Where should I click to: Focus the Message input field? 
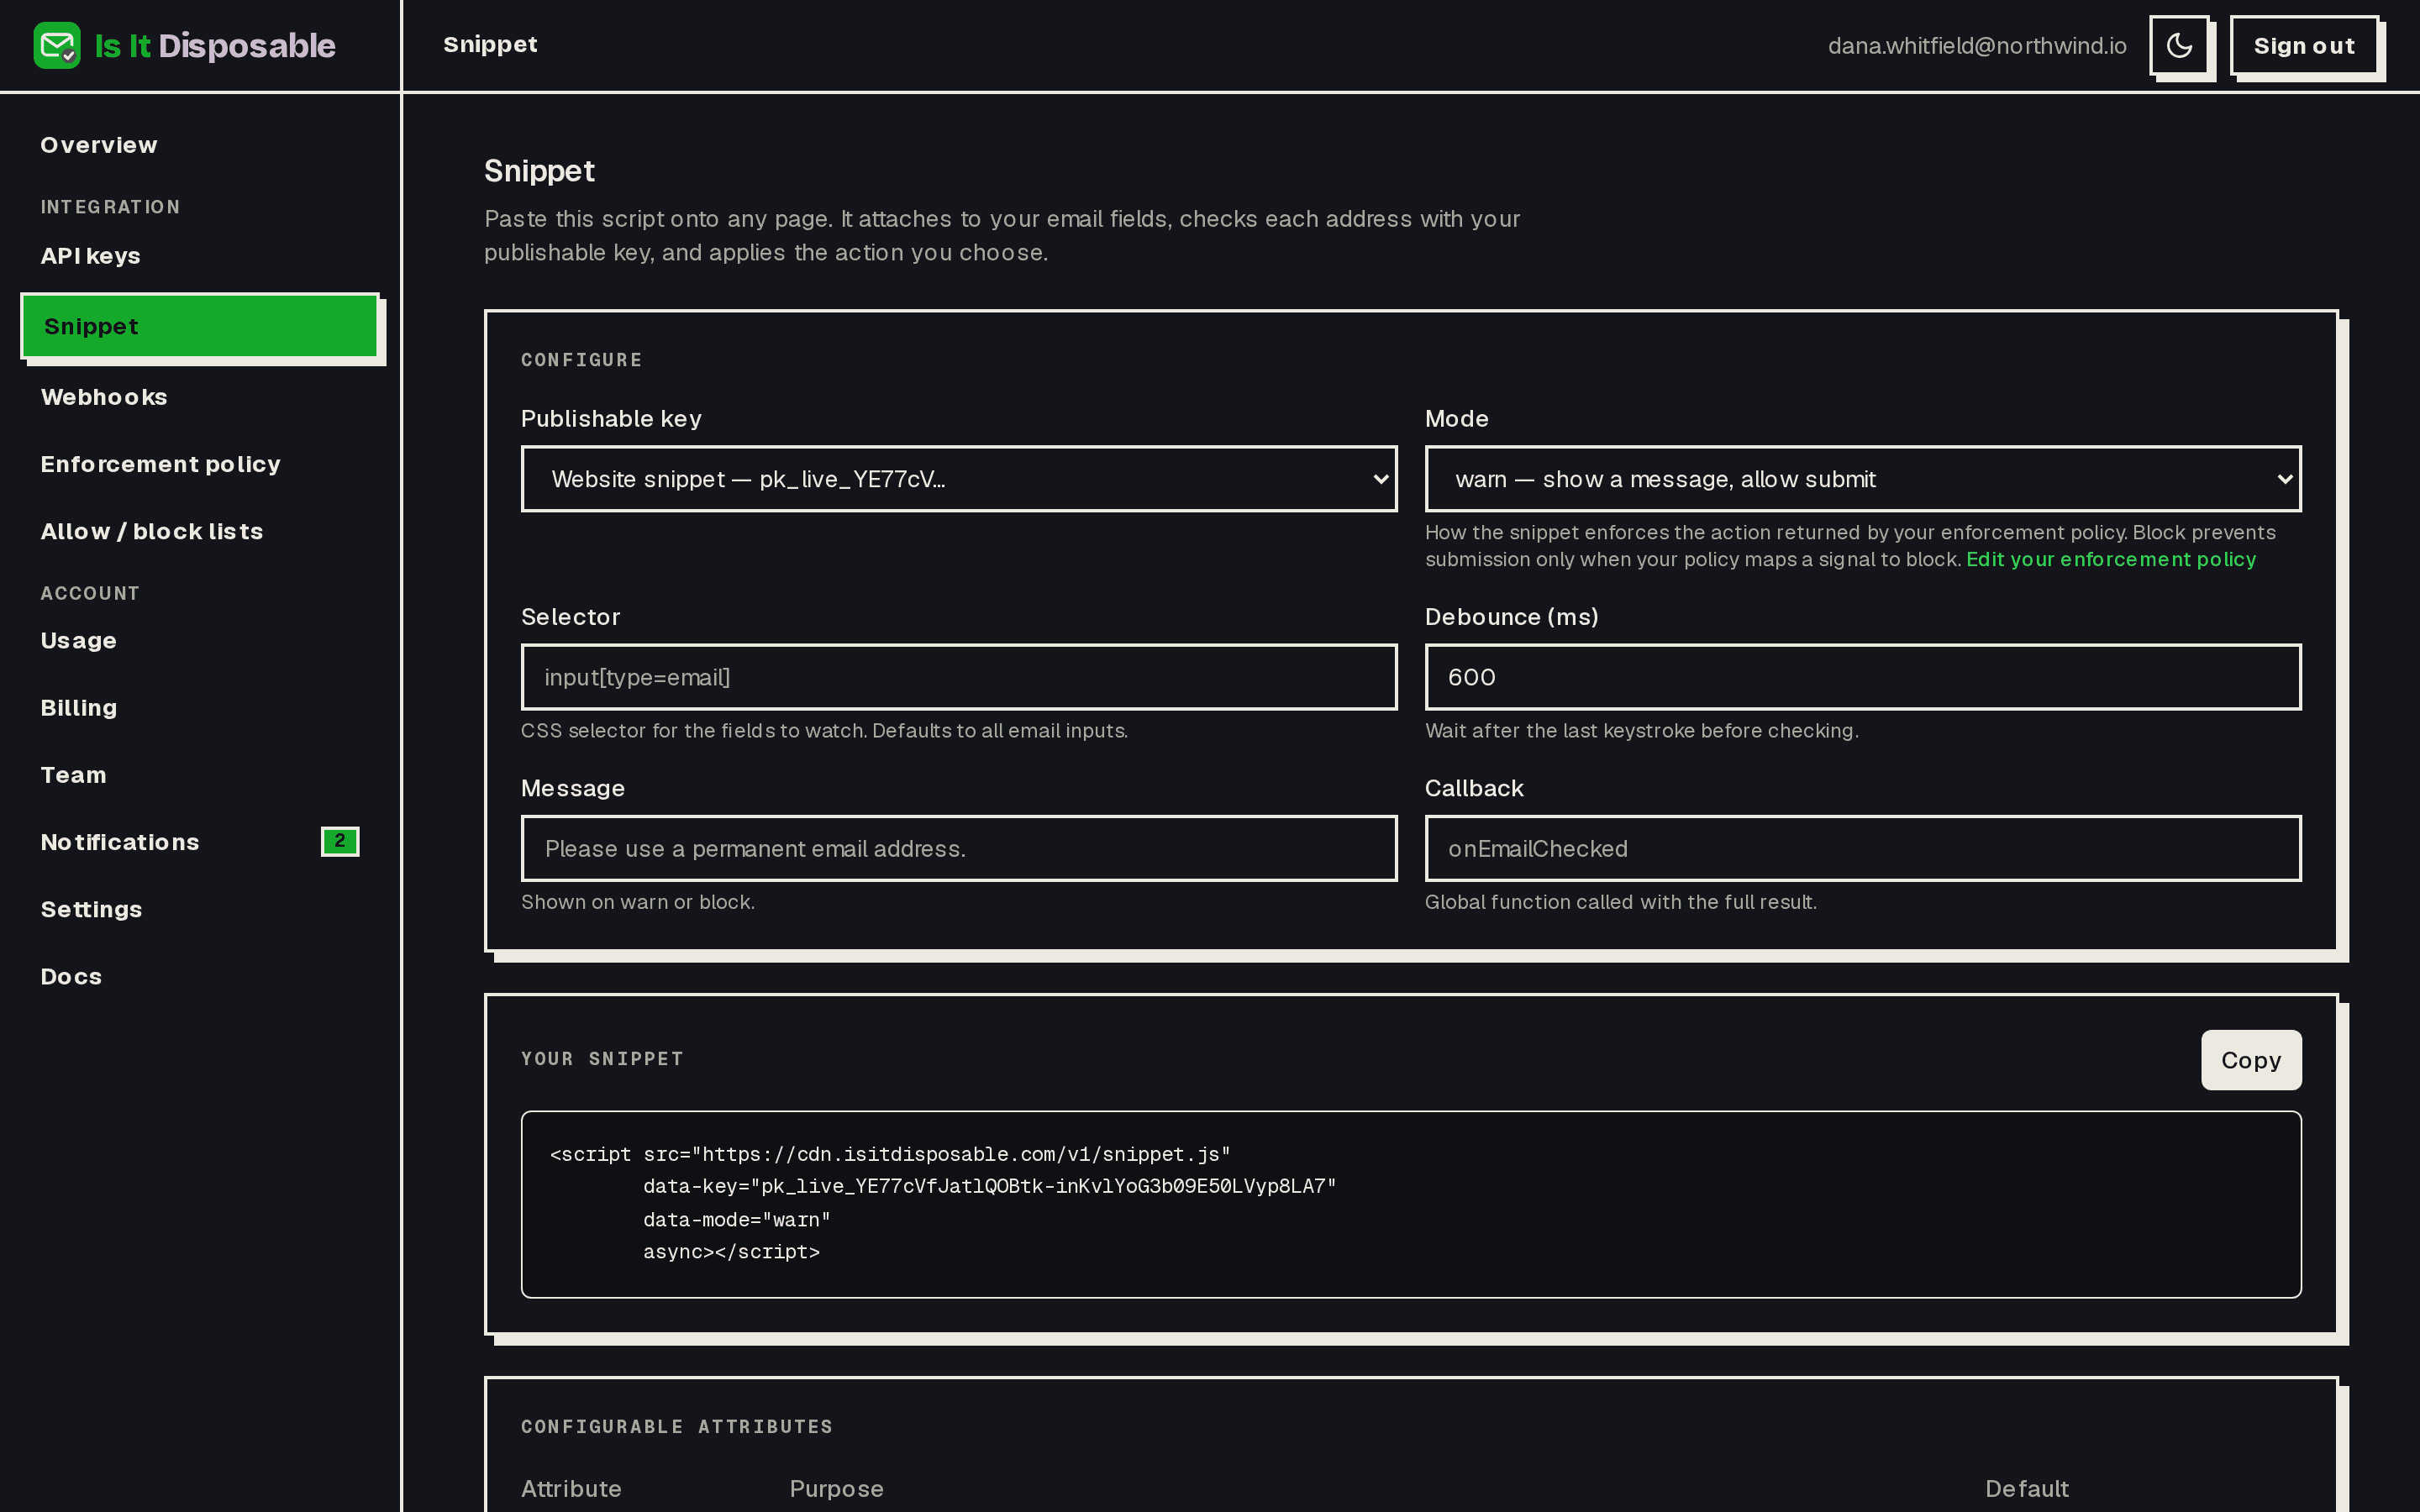click(x=959, y=848)
